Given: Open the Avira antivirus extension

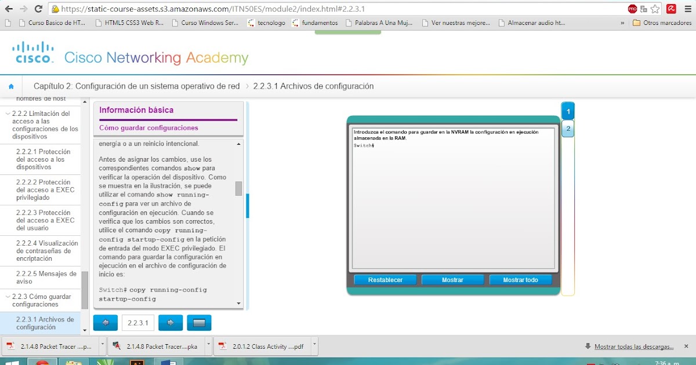Looking at the screenshot, I should pyautogui.click(x=672, y=9).
